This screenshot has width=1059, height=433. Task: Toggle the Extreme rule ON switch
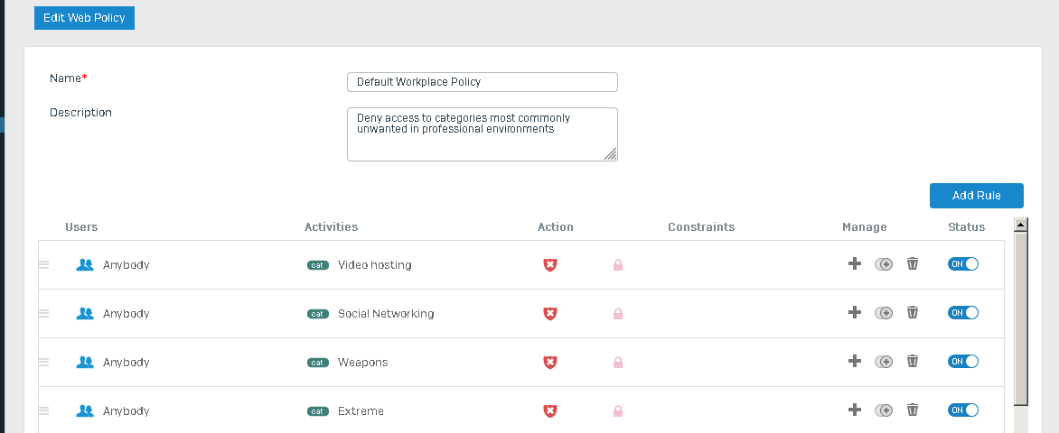(x=963, y=410)
